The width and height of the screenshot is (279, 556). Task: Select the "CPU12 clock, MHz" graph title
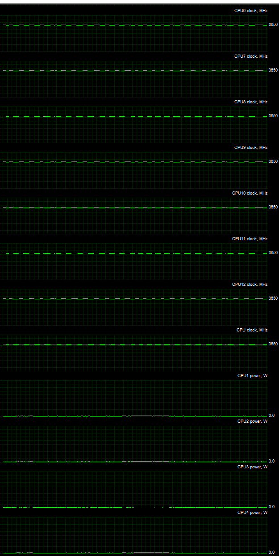[250, 284]
